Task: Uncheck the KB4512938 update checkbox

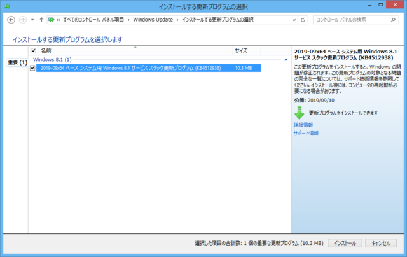Action: pyautogui.click(x=32, y=68)
